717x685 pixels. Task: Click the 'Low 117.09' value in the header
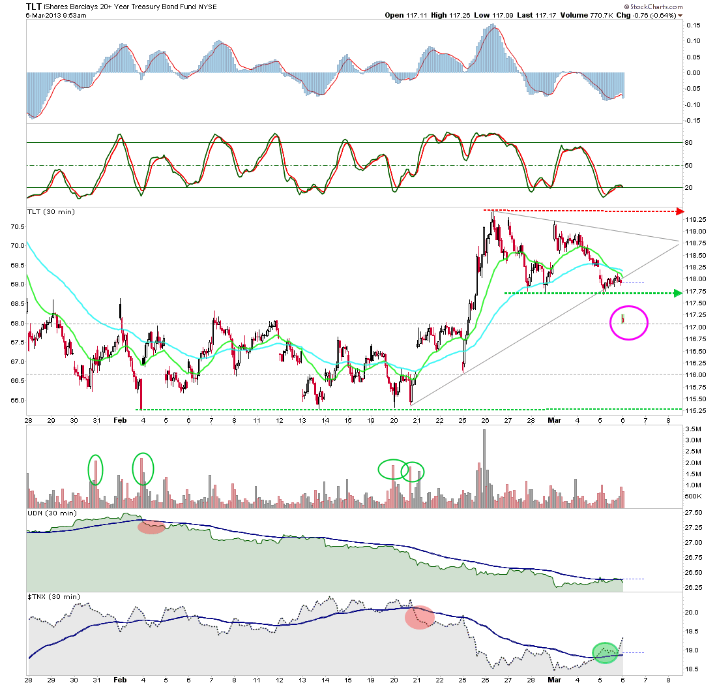493,15
